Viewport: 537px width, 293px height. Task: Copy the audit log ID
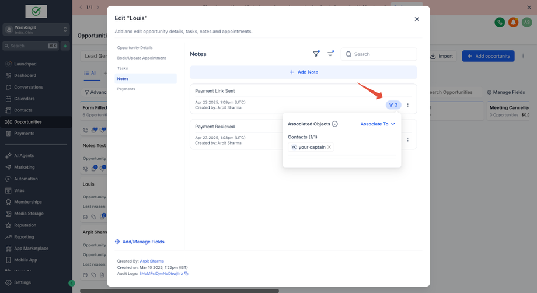pos(186,273)
